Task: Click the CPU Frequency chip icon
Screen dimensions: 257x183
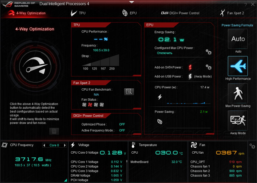Action: 4,145
